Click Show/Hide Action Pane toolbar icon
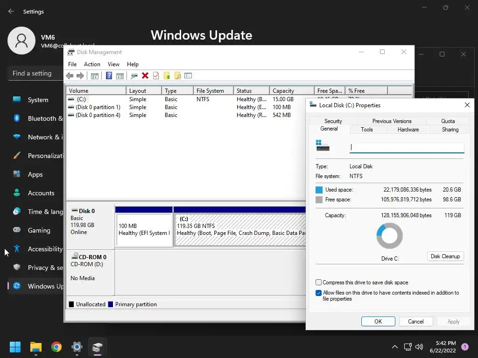Image resolution: width=478 pixels, height=358 pixels. tap(120, 76)
